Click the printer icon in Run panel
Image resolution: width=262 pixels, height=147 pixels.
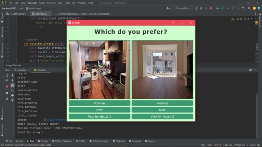[x=12, y=95]
